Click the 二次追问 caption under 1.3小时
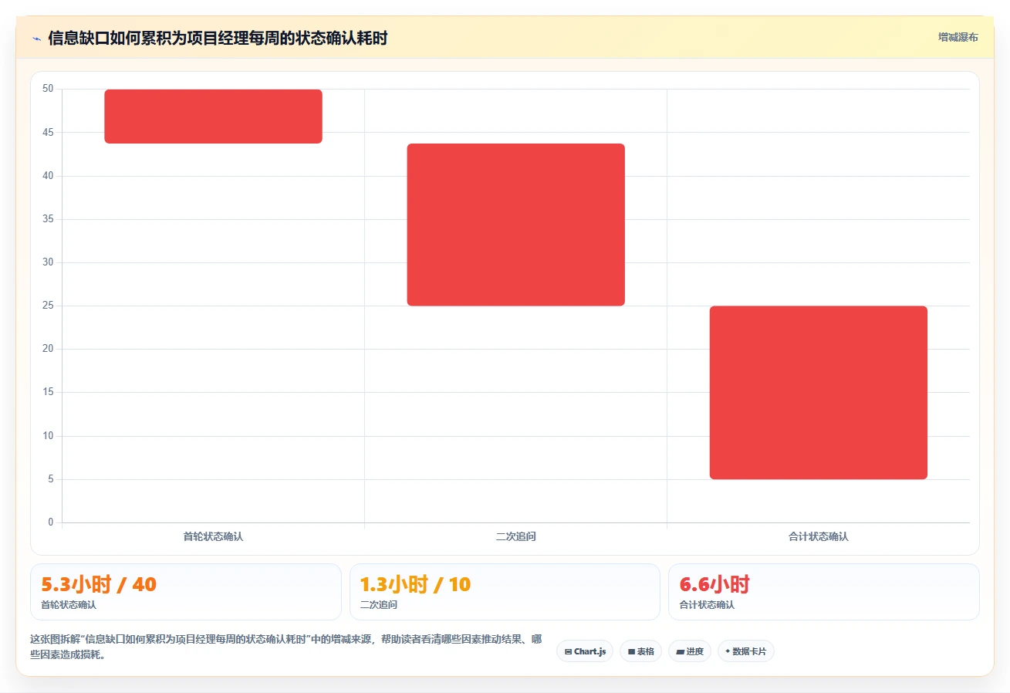The height and width of the screenshot is (693, 1010). pyautogui.click(x=379, y=605)
